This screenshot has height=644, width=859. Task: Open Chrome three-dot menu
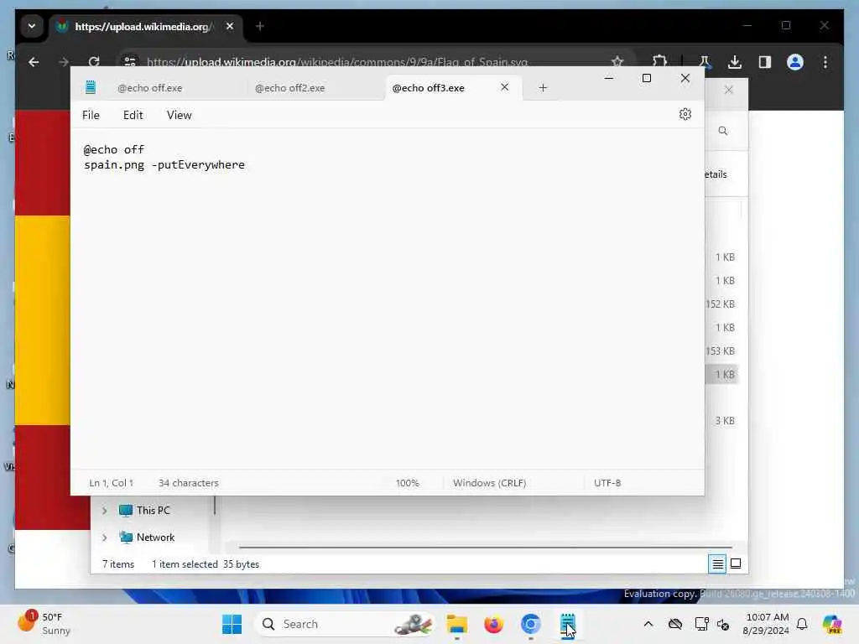[825, 62]
